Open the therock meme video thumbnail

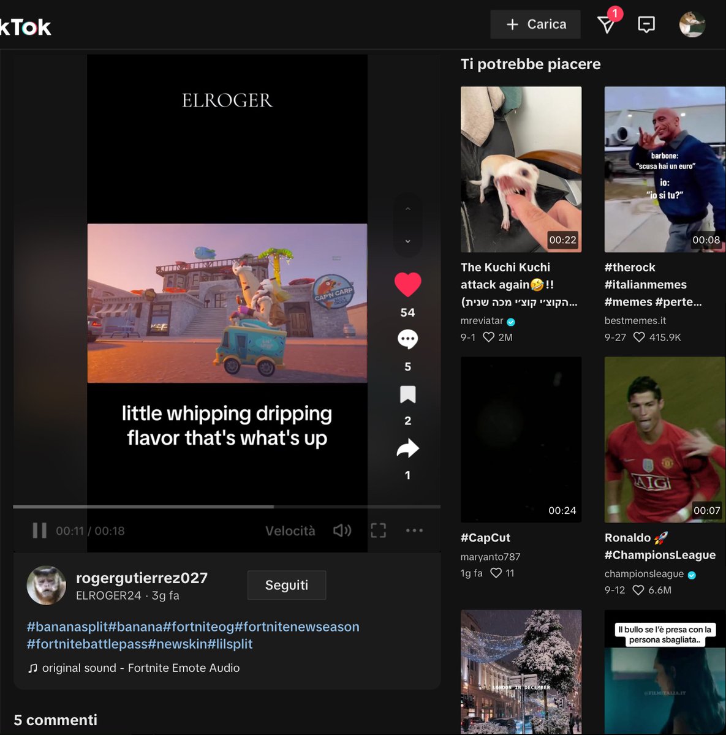point(665,169)
